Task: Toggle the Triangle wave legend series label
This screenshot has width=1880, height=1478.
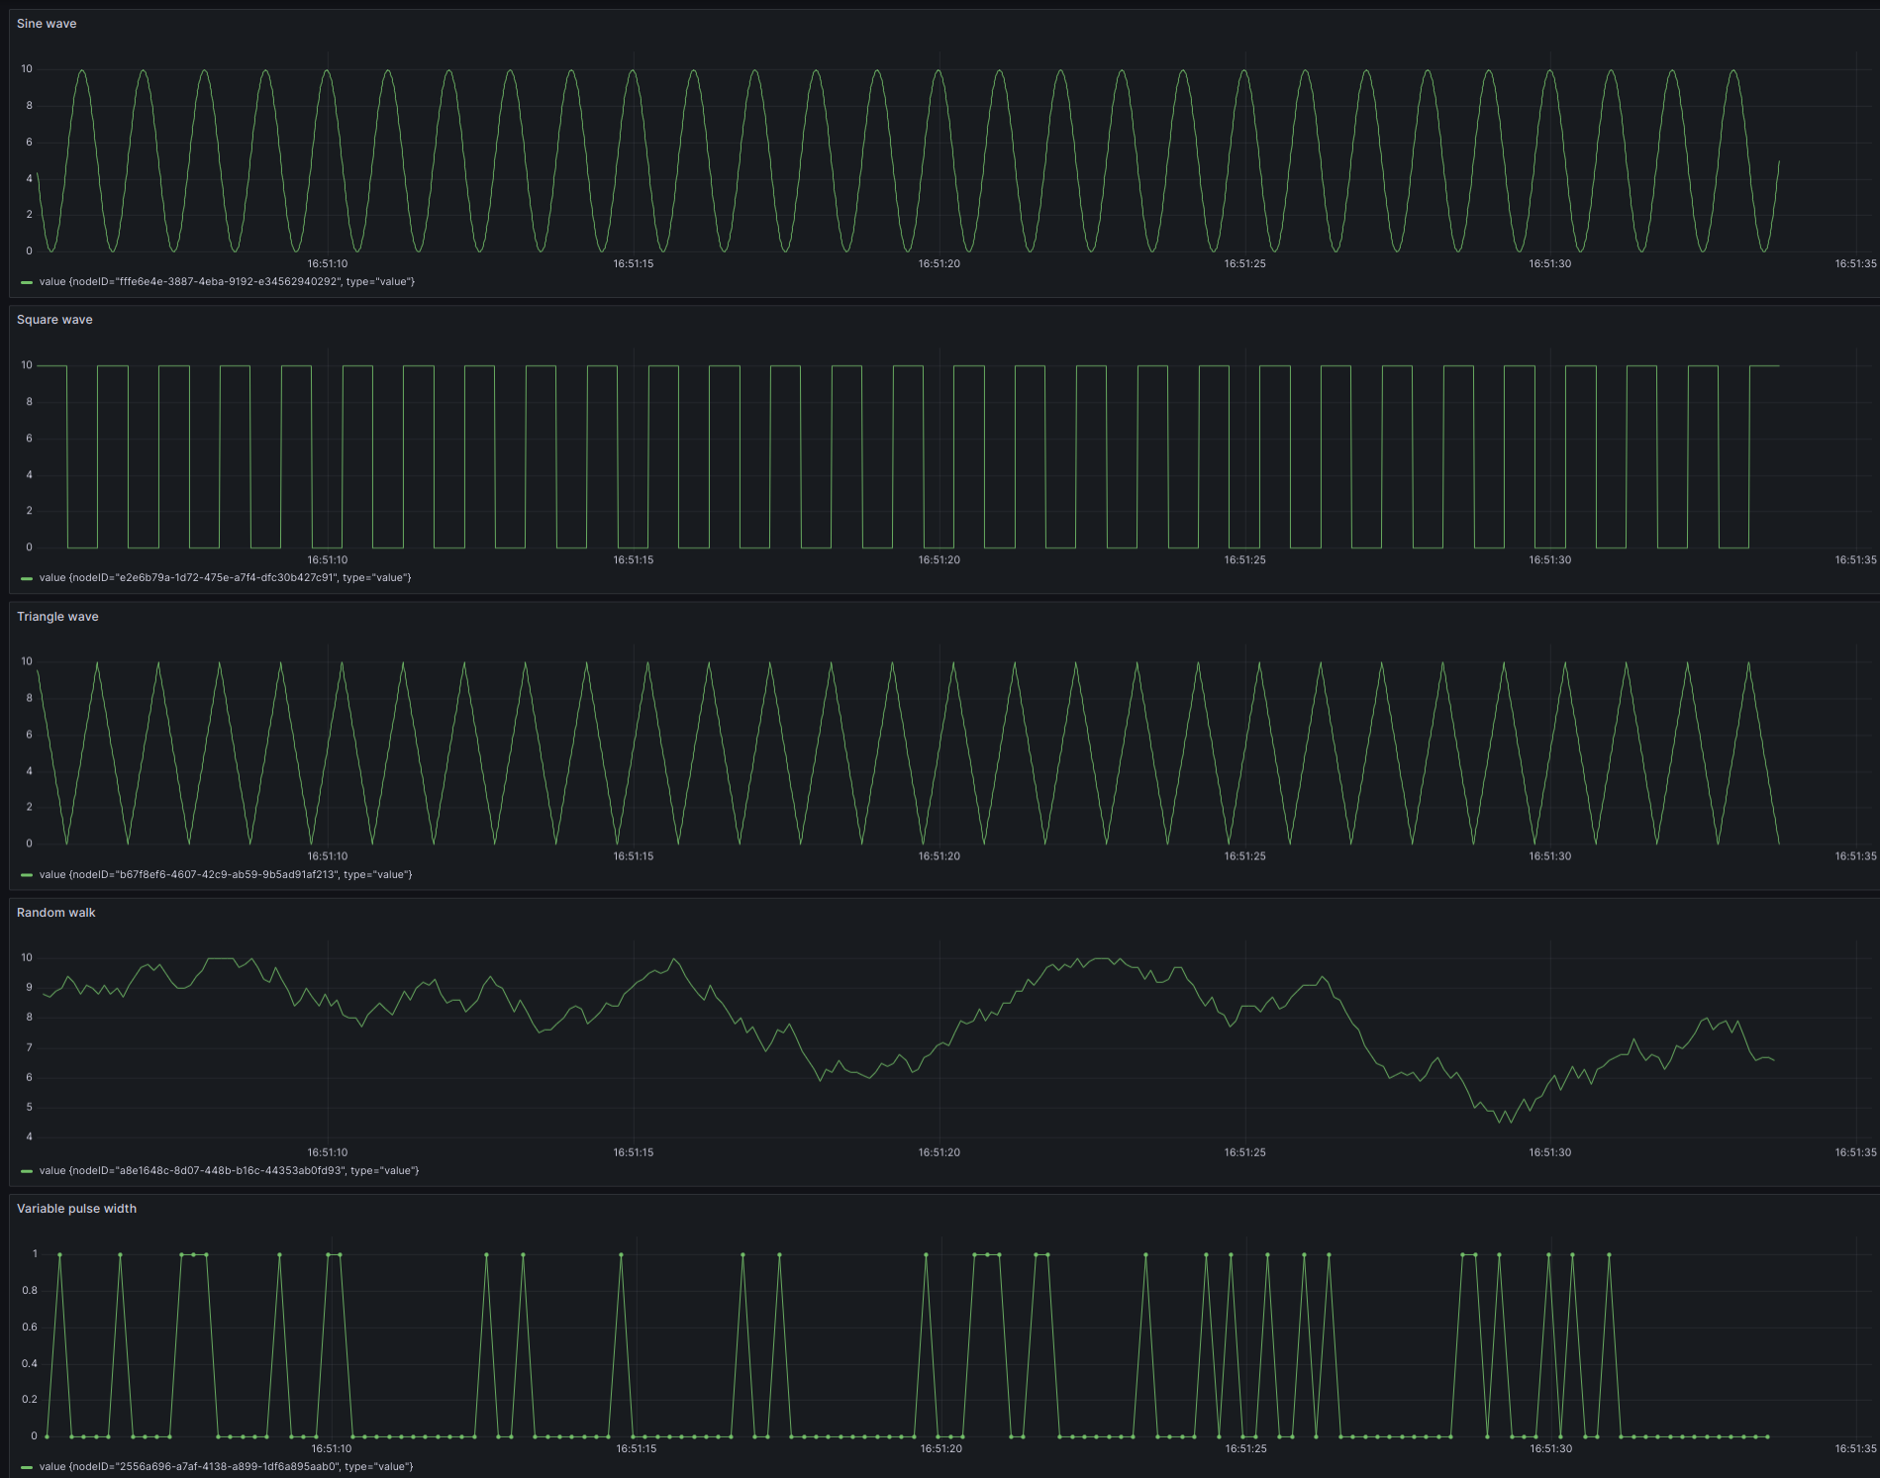Action: pyautogui.click(x=226, y=875)
